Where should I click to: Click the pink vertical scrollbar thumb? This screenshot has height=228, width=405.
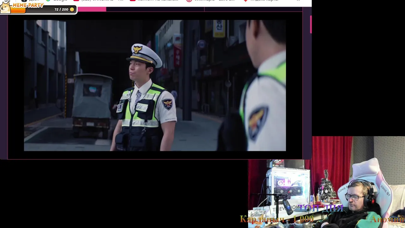click(311, 24)
